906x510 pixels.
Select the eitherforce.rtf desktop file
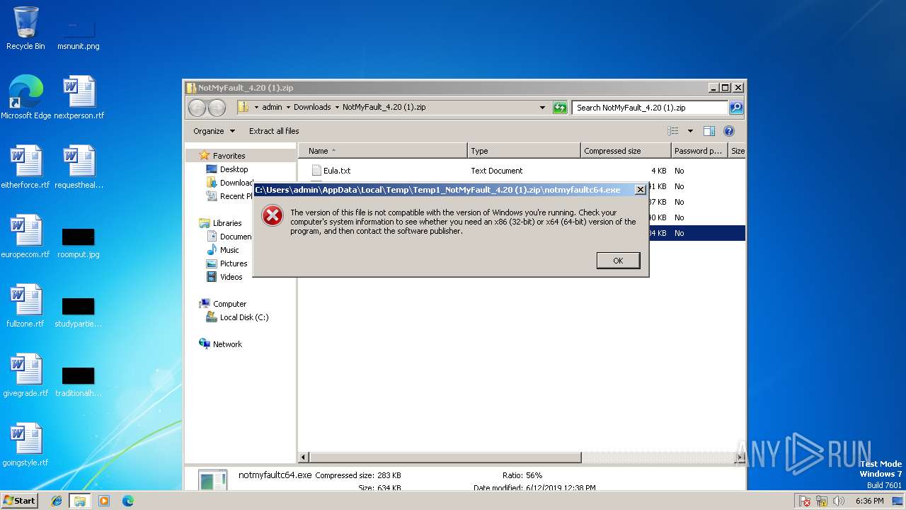25,167
